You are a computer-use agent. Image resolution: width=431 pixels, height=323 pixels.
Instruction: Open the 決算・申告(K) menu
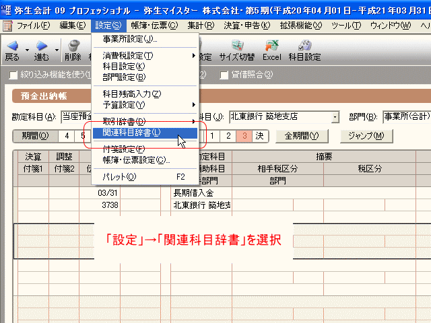click(x=247, y=26)
